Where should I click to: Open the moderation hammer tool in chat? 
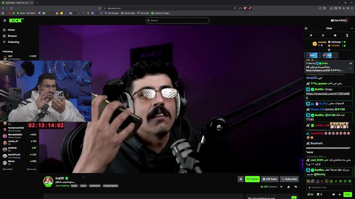pyautogui.click(x=311, y=35)
